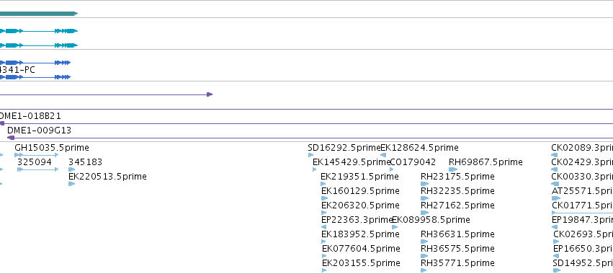Viewport: 613px width, 274px height.
Task: Click the RH36631.5prime EST label
Action: [x=457, y=234]
